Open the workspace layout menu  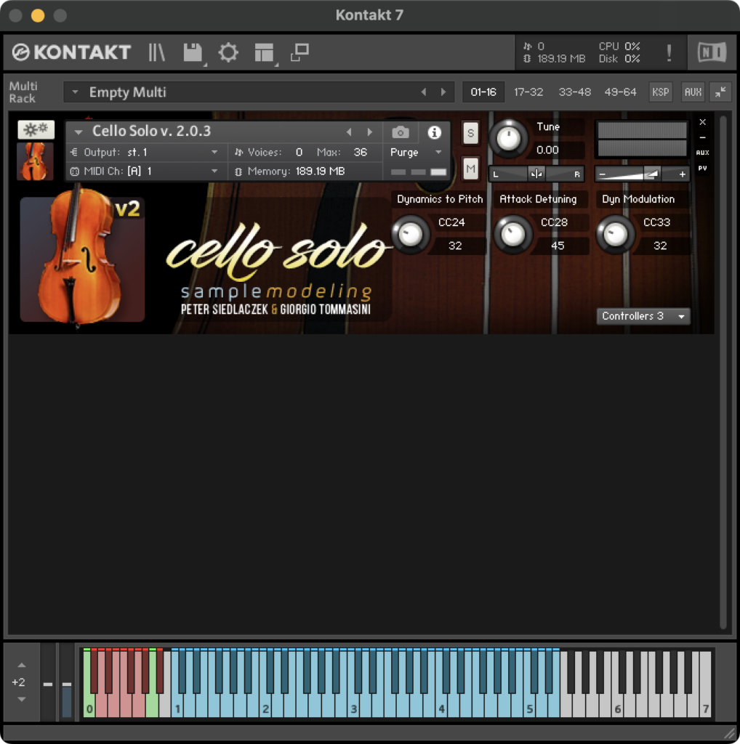264,52
